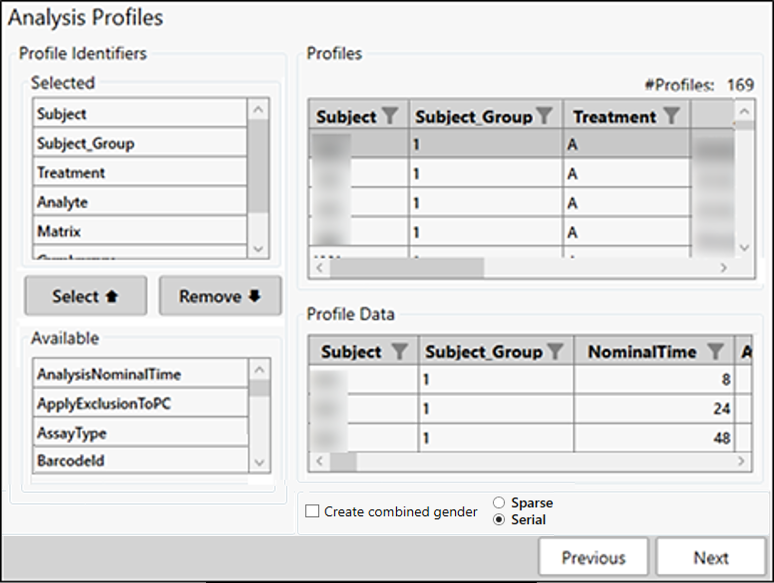Click Profile Data cell with NominalTime 24
Image resolution: width=774 pixels, height=583 pixels.
654,408
